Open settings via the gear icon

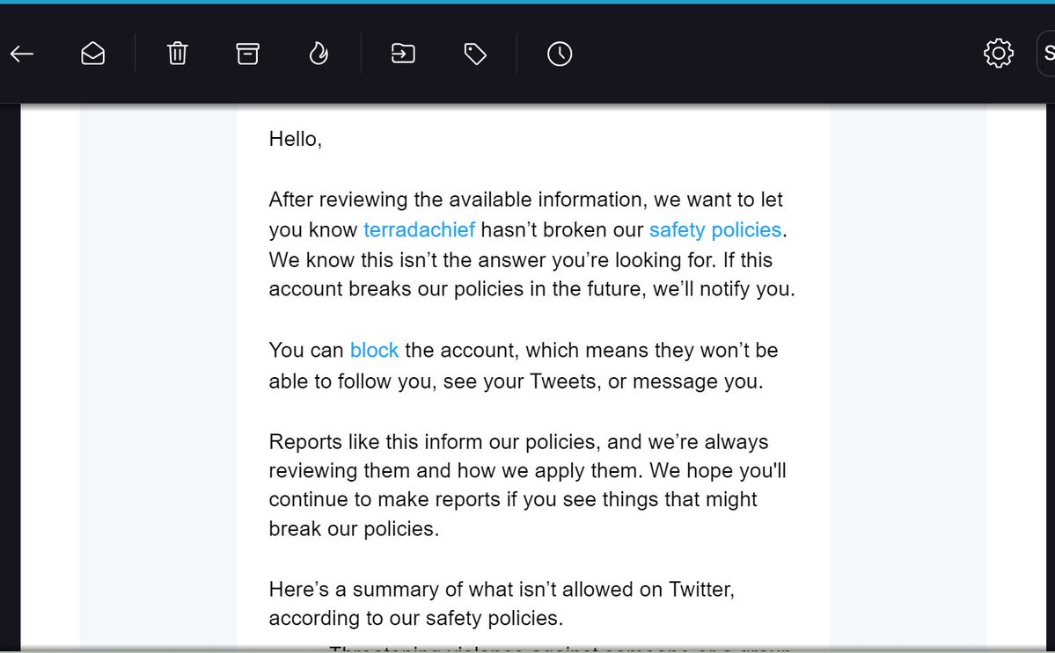(999, 54)
